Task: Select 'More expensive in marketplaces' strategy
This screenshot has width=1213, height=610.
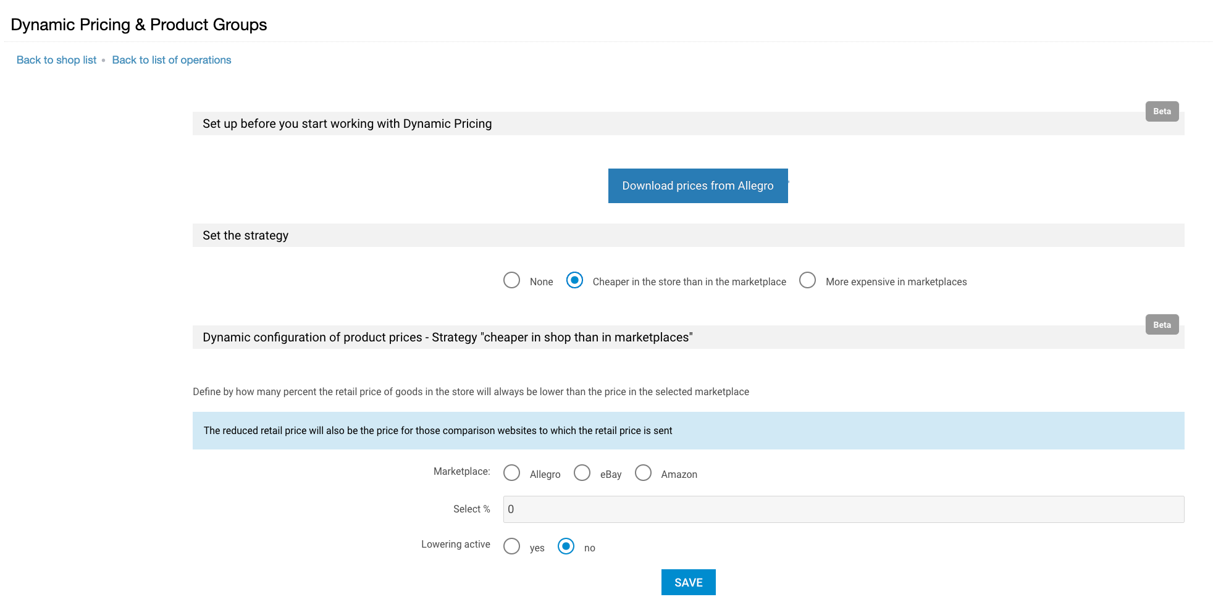Action: 807,280
